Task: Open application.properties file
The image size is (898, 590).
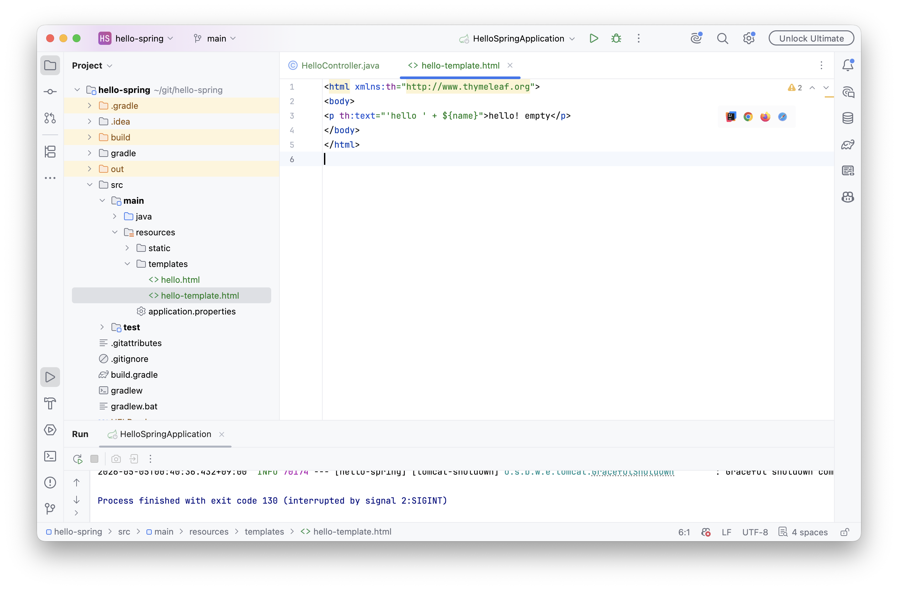Action: click(192, 311)
